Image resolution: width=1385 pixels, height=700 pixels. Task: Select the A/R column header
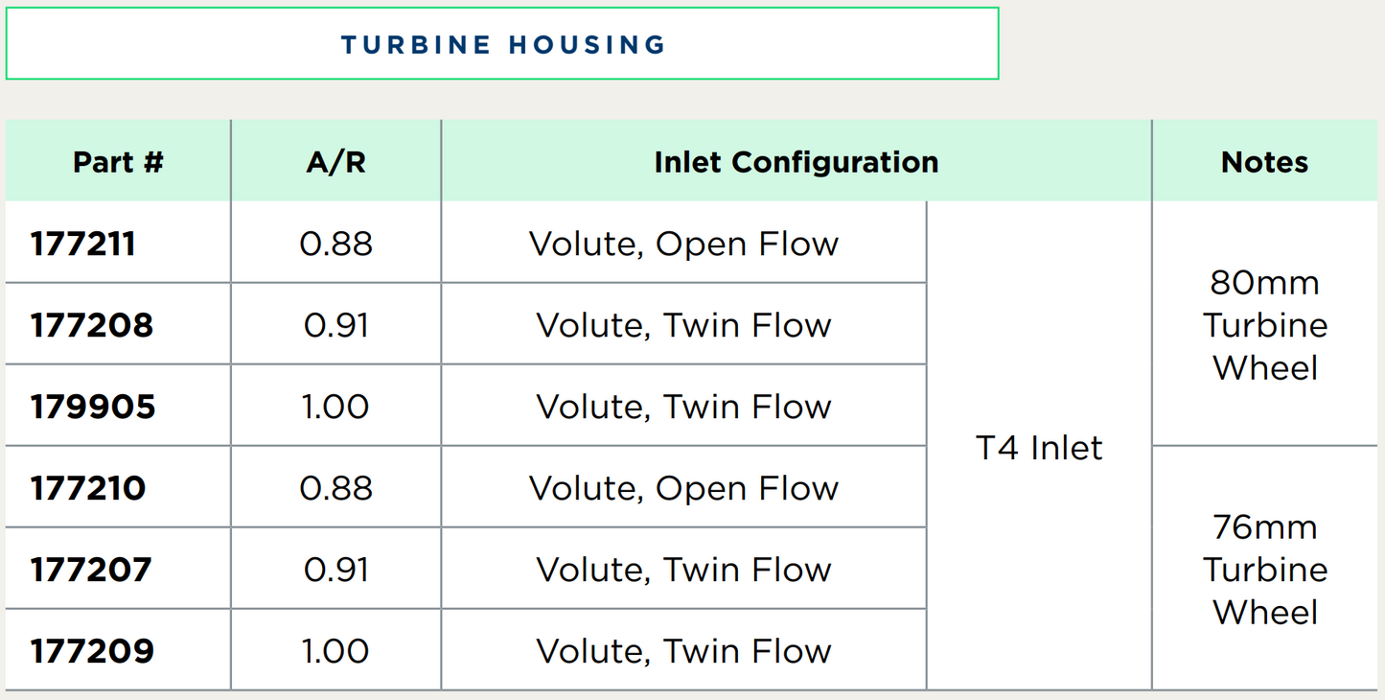335,162
